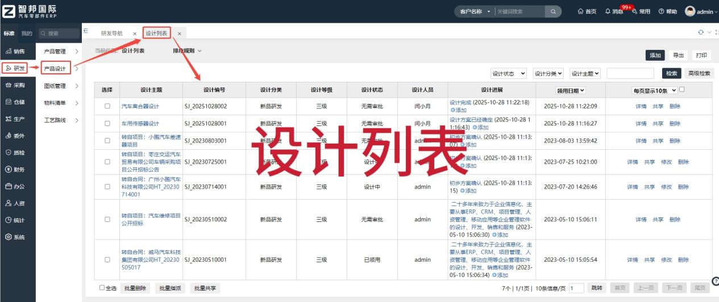This screenshot has height=302, width=719.
Task: Open the 质检 module in the sidebar
Action: click(15, 152)
